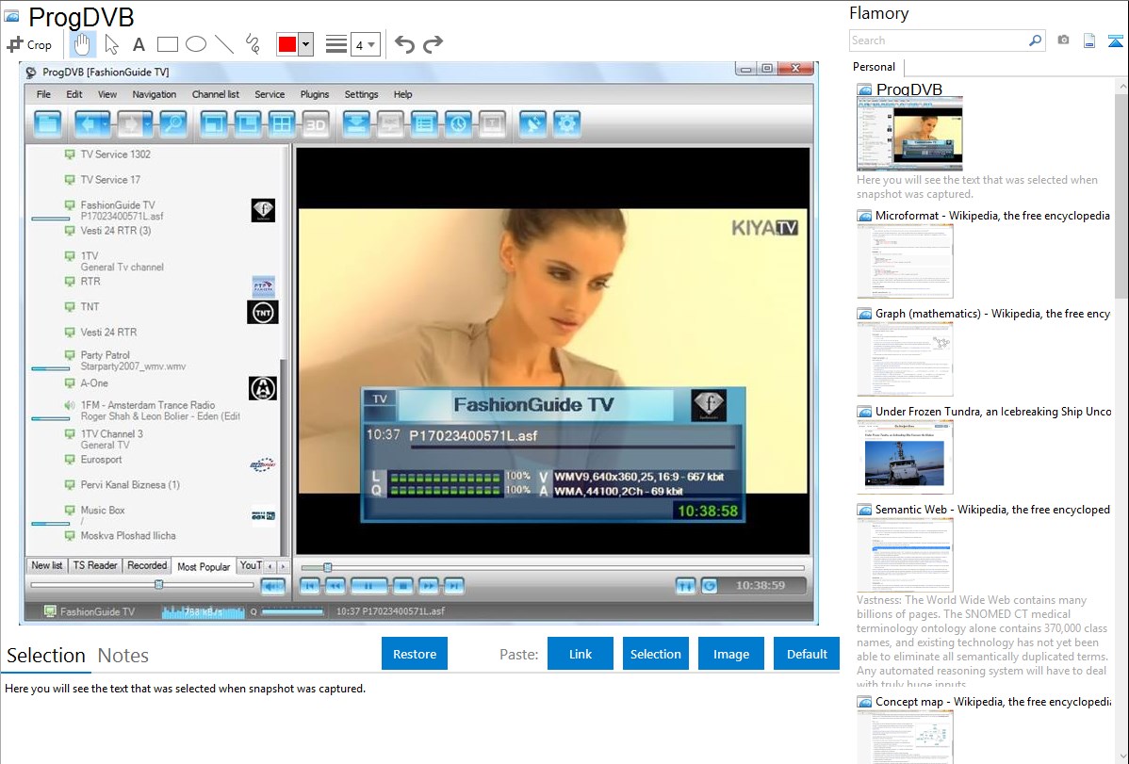
Task: Open the line thickness dropdown showing 4
Action: (x=366, y=44)
